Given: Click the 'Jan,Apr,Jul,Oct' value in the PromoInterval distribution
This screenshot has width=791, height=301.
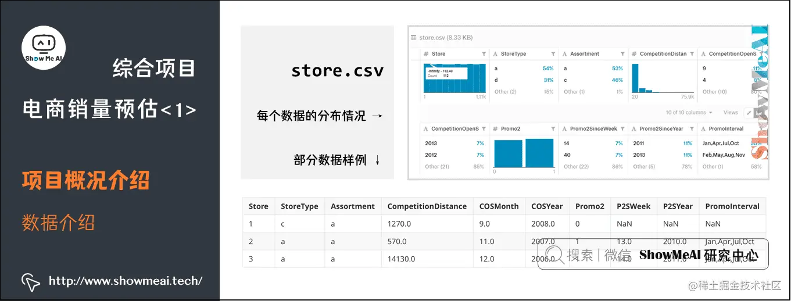Looking at the screenshot, I should (721, 143).
